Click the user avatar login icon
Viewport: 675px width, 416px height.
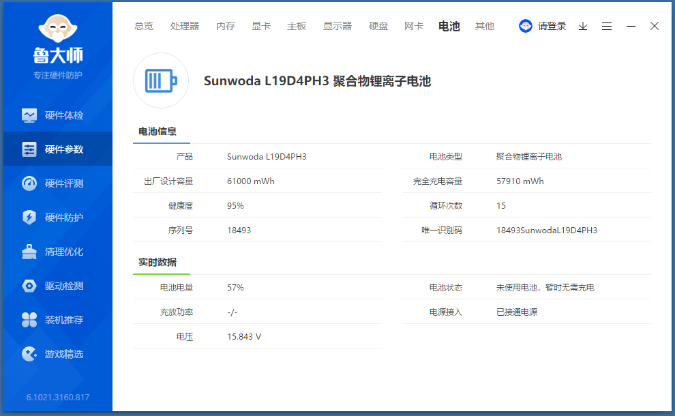click(525, 26)
